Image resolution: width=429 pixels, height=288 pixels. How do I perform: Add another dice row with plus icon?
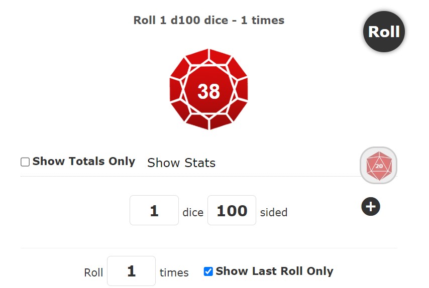[371, 206]
